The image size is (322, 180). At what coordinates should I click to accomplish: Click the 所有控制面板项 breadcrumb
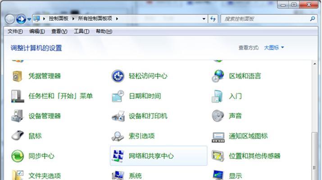(95, 18)
